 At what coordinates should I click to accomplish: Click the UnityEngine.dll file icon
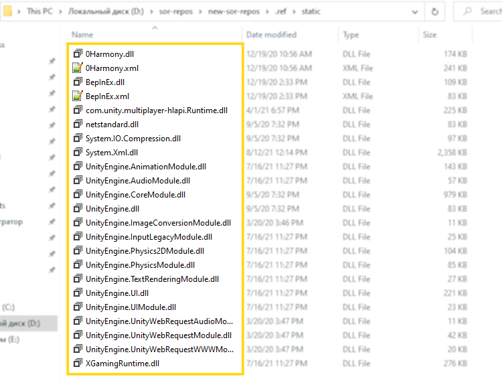[78, 208]
